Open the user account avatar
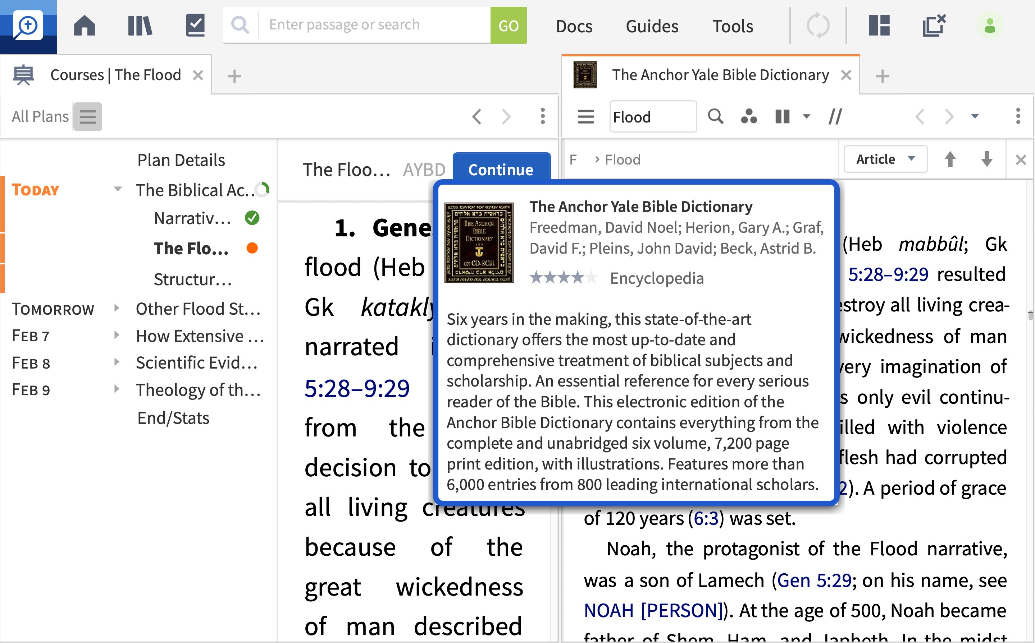This screenshot has width=1035, height=643. point(989,26)
